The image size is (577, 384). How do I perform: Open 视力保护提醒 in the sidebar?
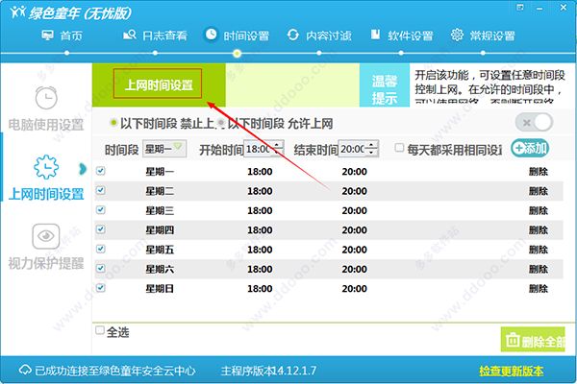(46, 263)
